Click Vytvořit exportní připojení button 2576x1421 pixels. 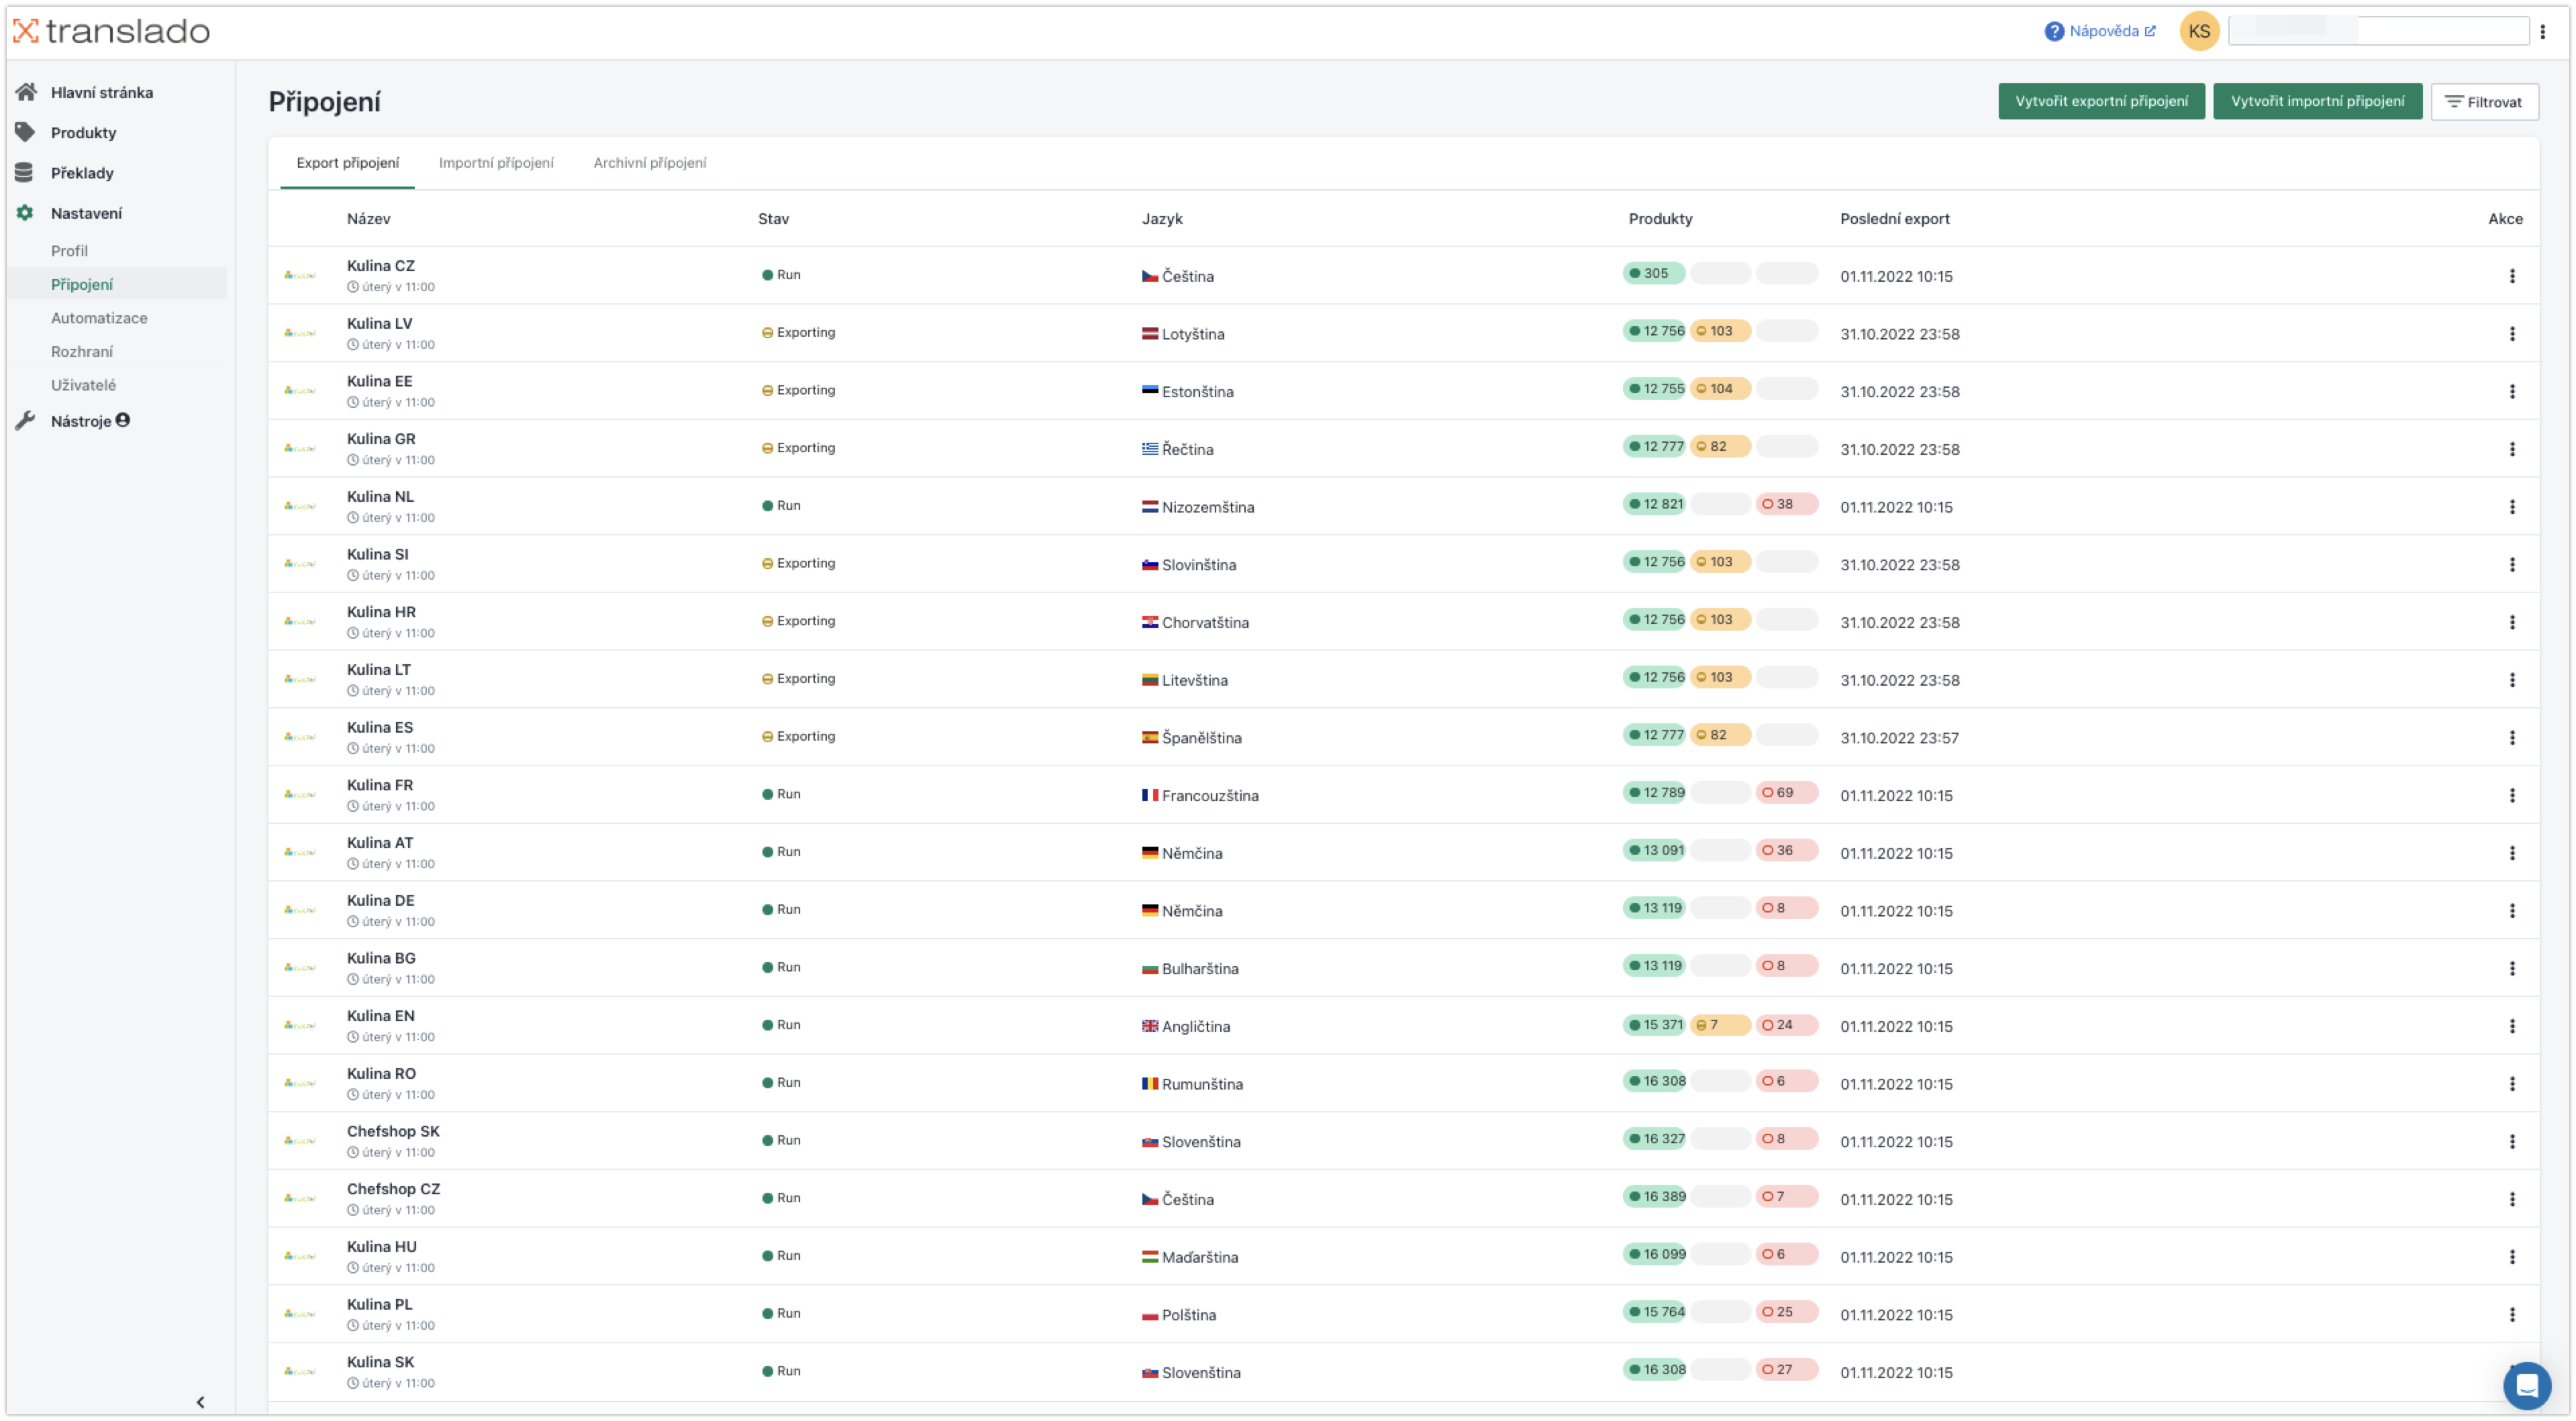[2101, 101]
